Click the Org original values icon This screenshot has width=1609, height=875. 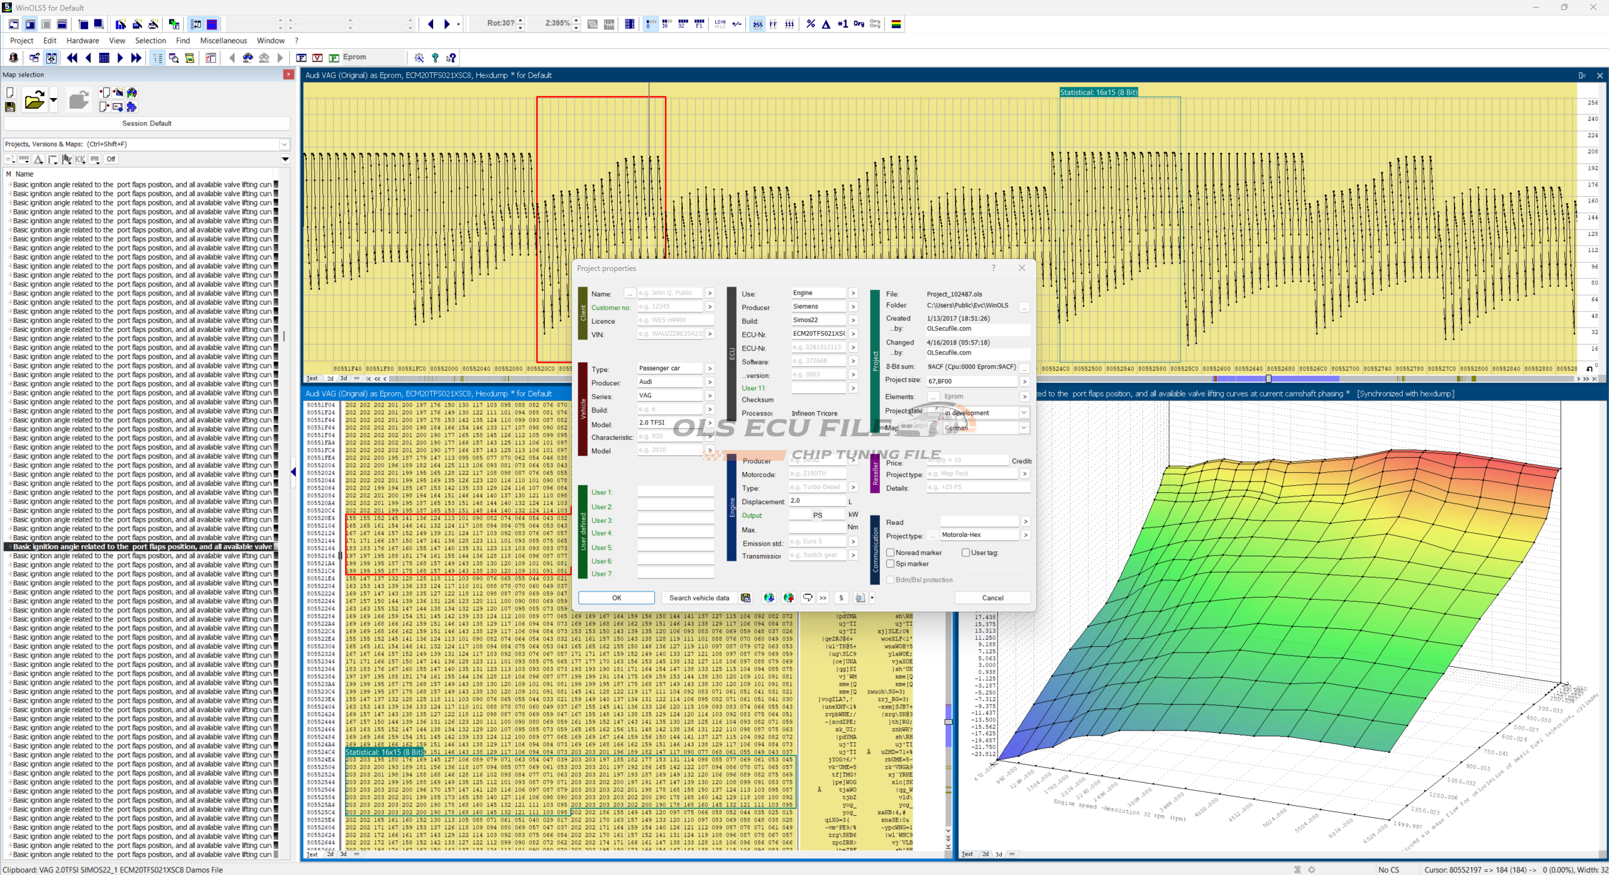859,24
